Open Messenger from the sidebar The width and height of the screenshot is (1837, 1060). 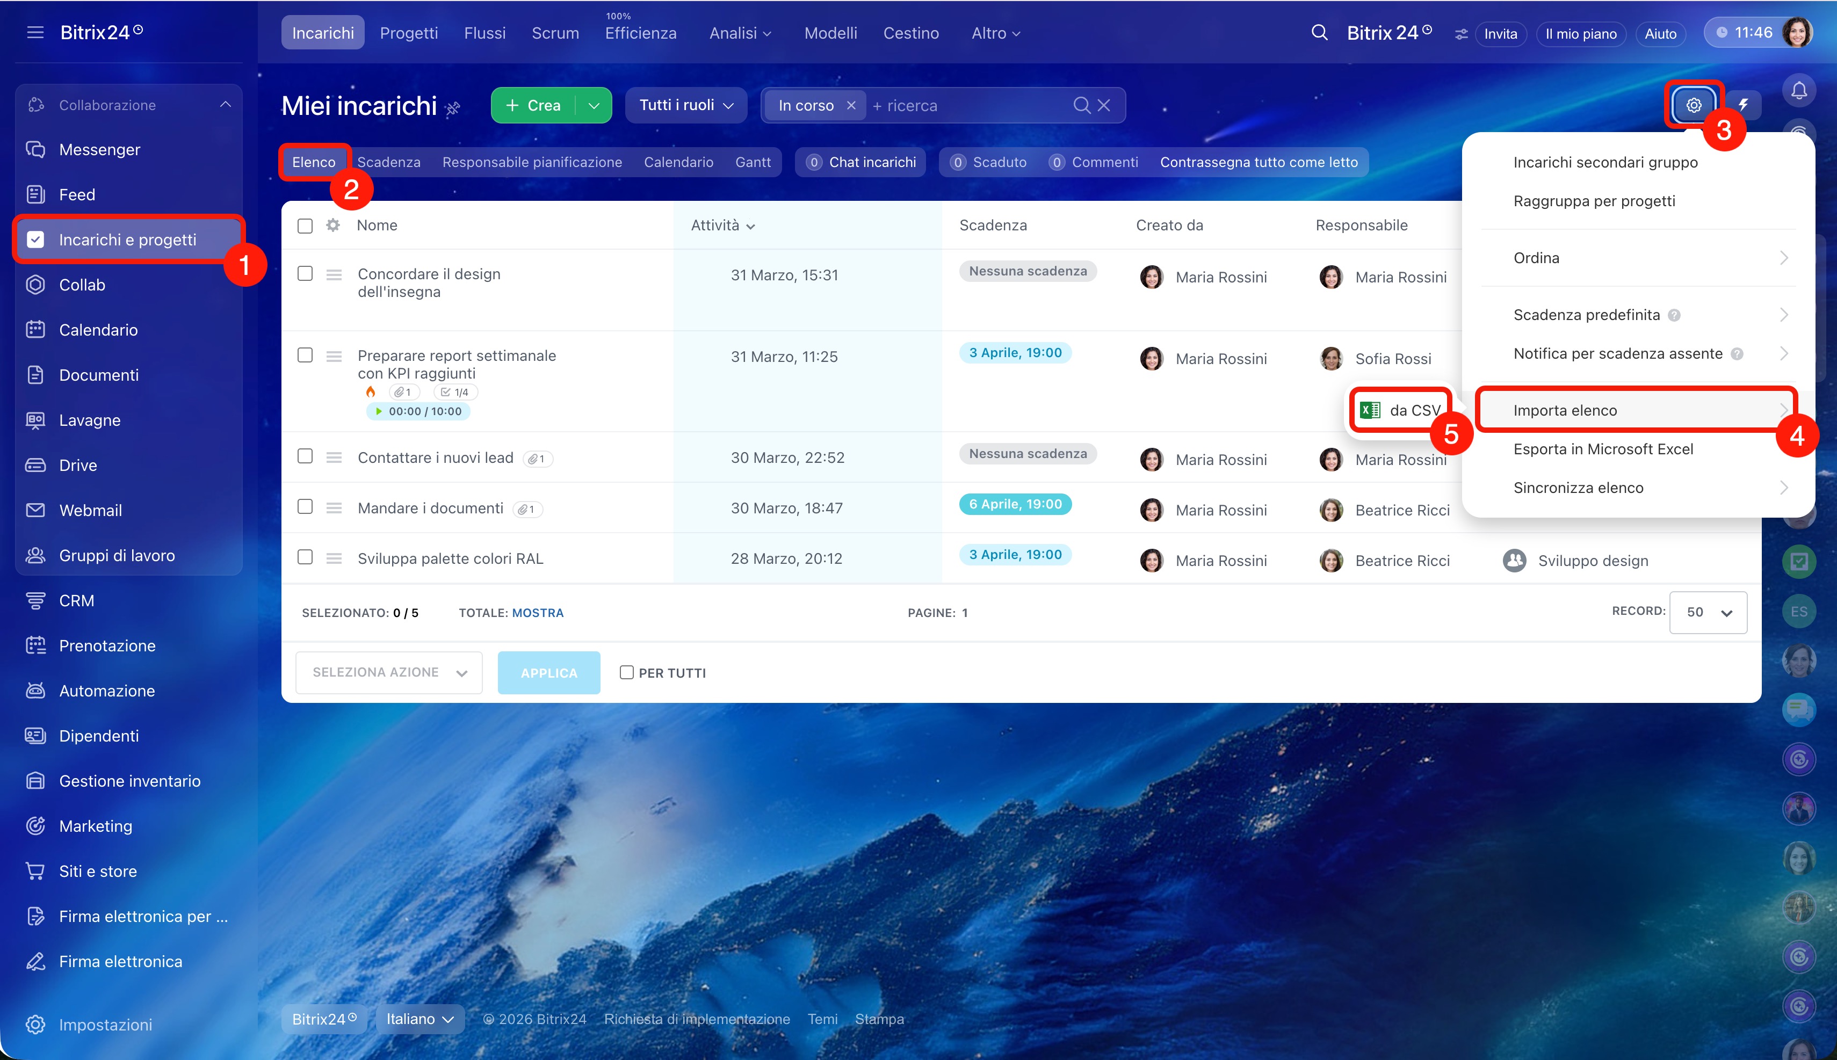[x=100, y=149]
